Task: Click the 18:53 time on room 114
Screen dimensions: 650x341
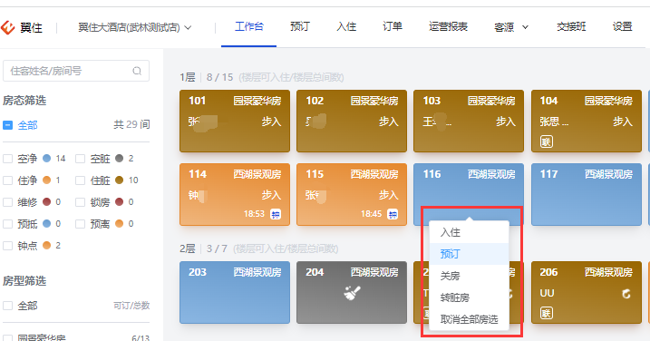Action: coord(254,214)
